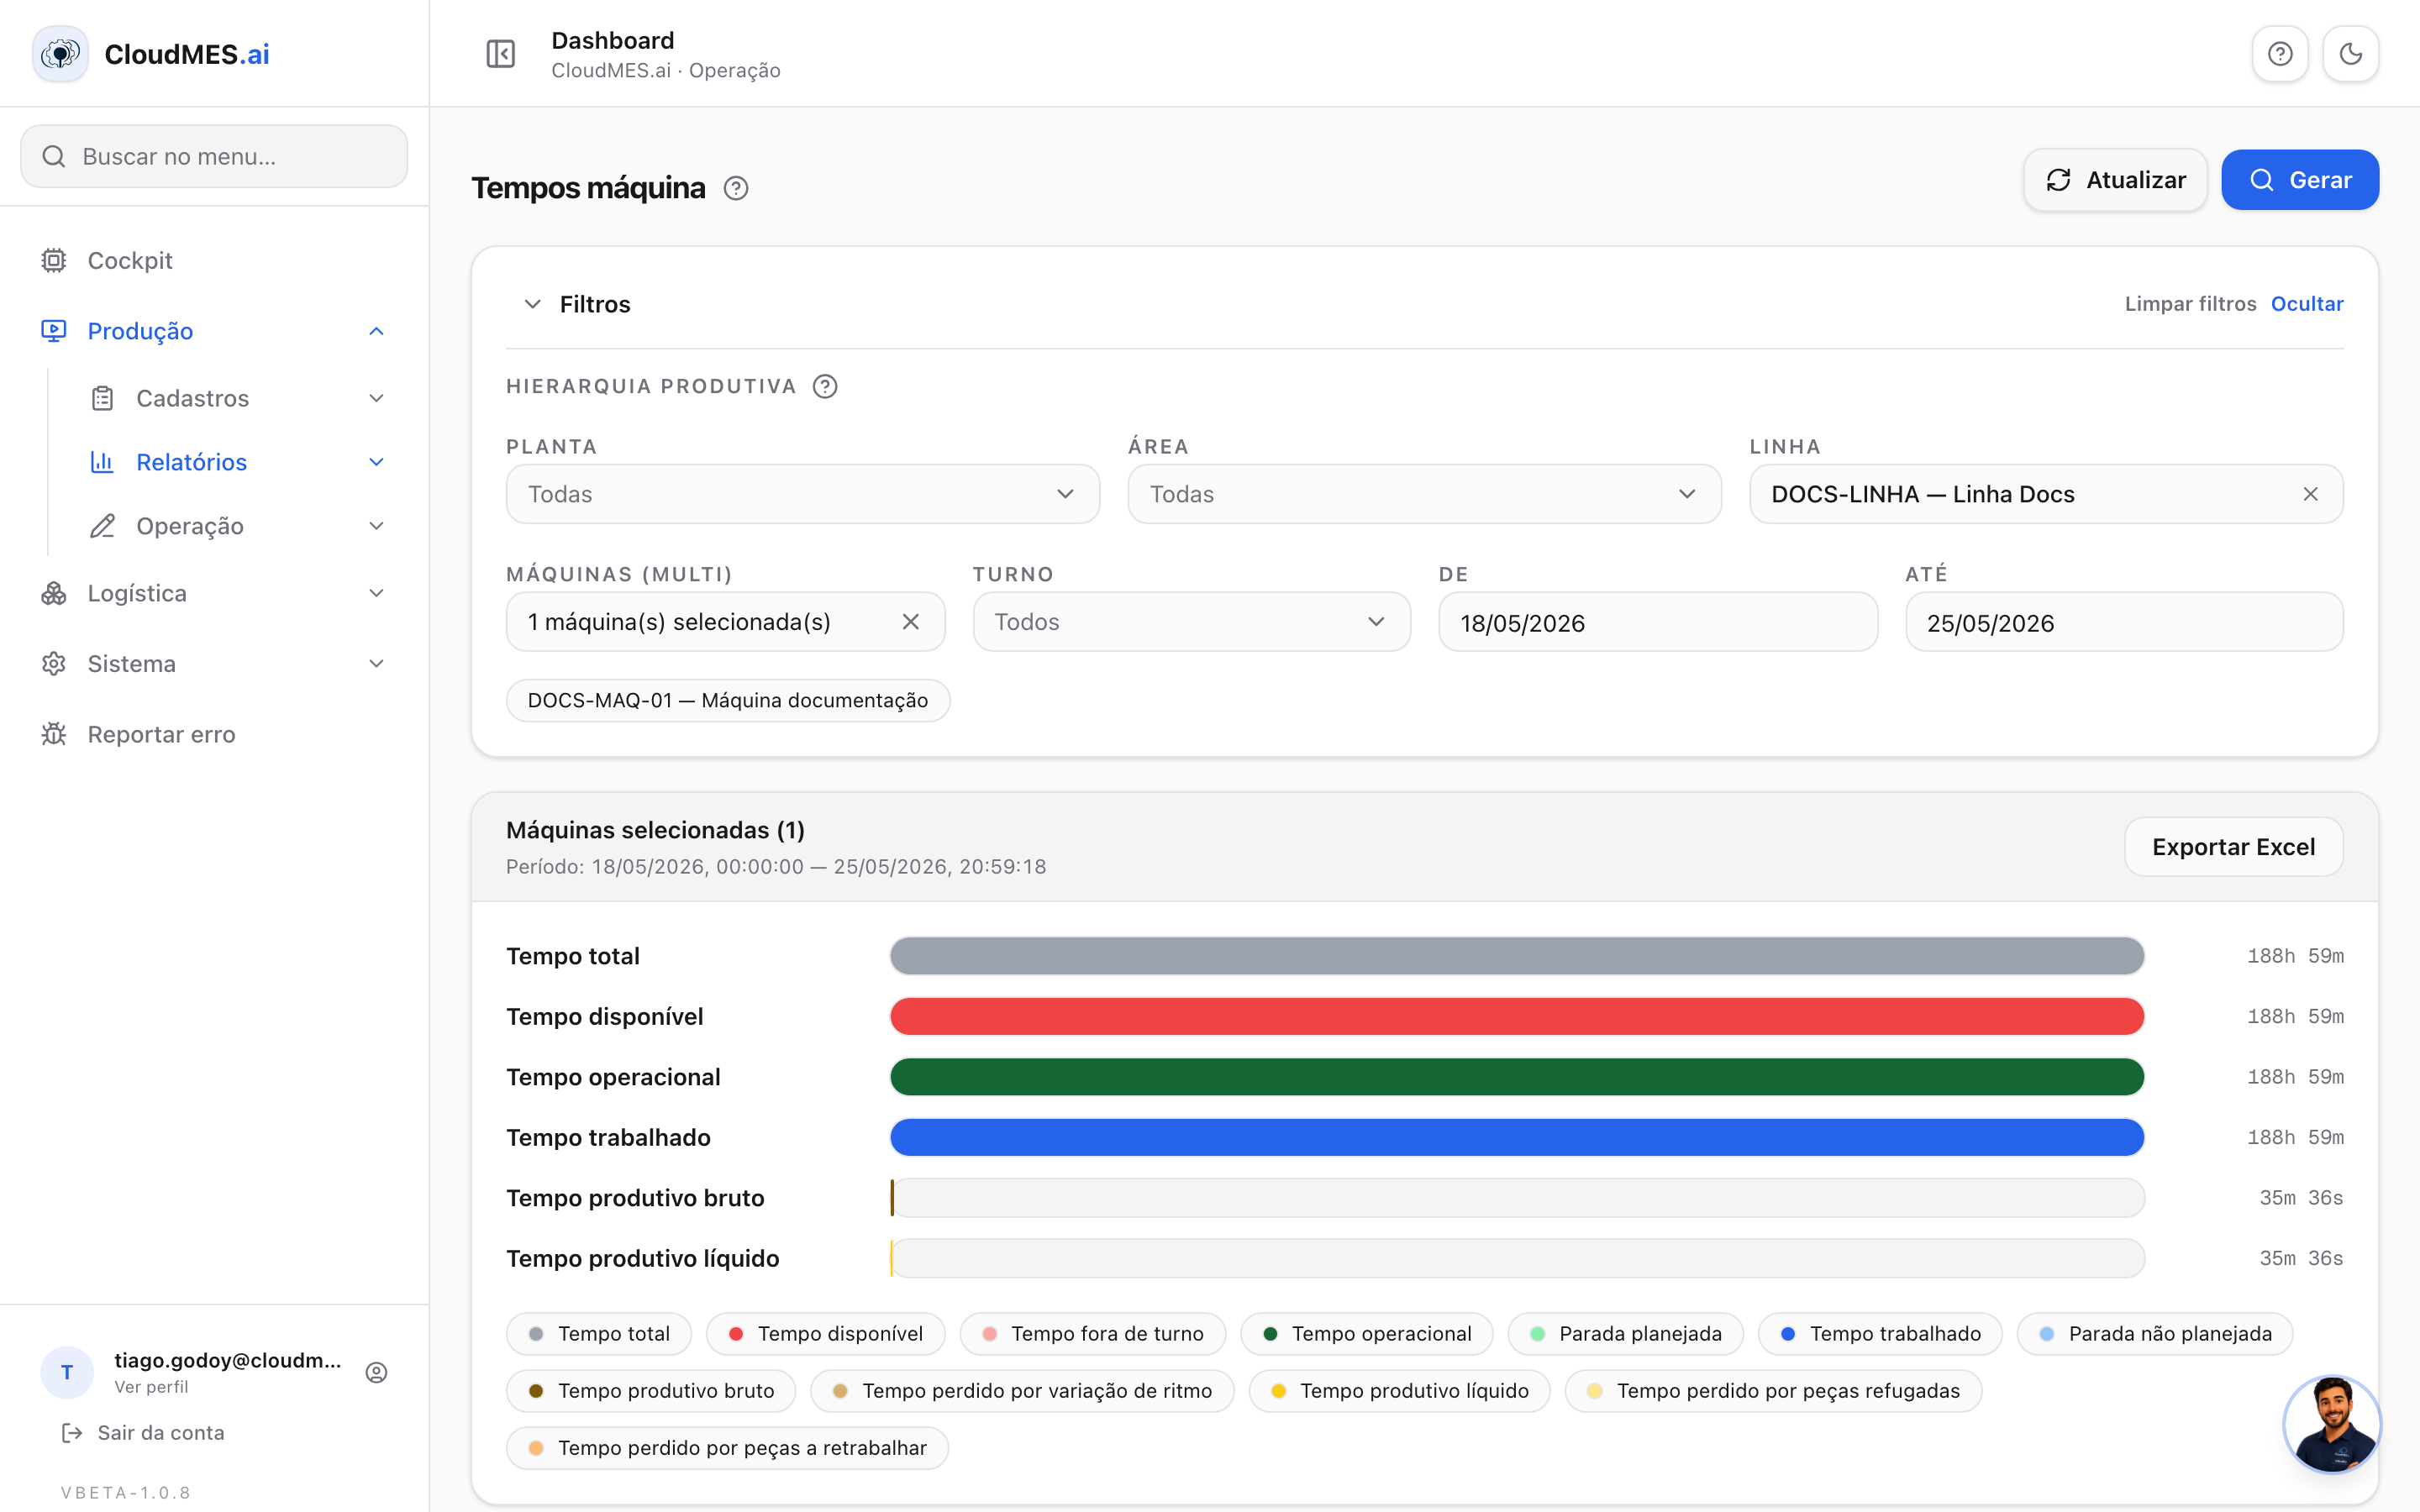Click the red Tempo disponível bar

point(1517,1016)
